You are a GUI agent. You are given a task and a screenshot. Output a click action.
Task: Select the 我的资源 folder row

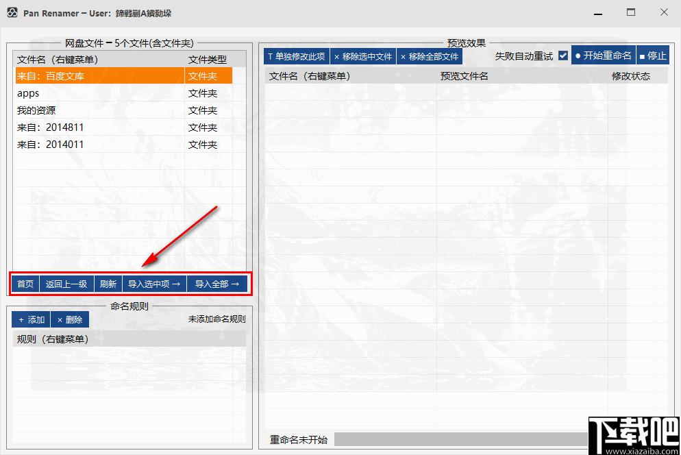point(124,110)
